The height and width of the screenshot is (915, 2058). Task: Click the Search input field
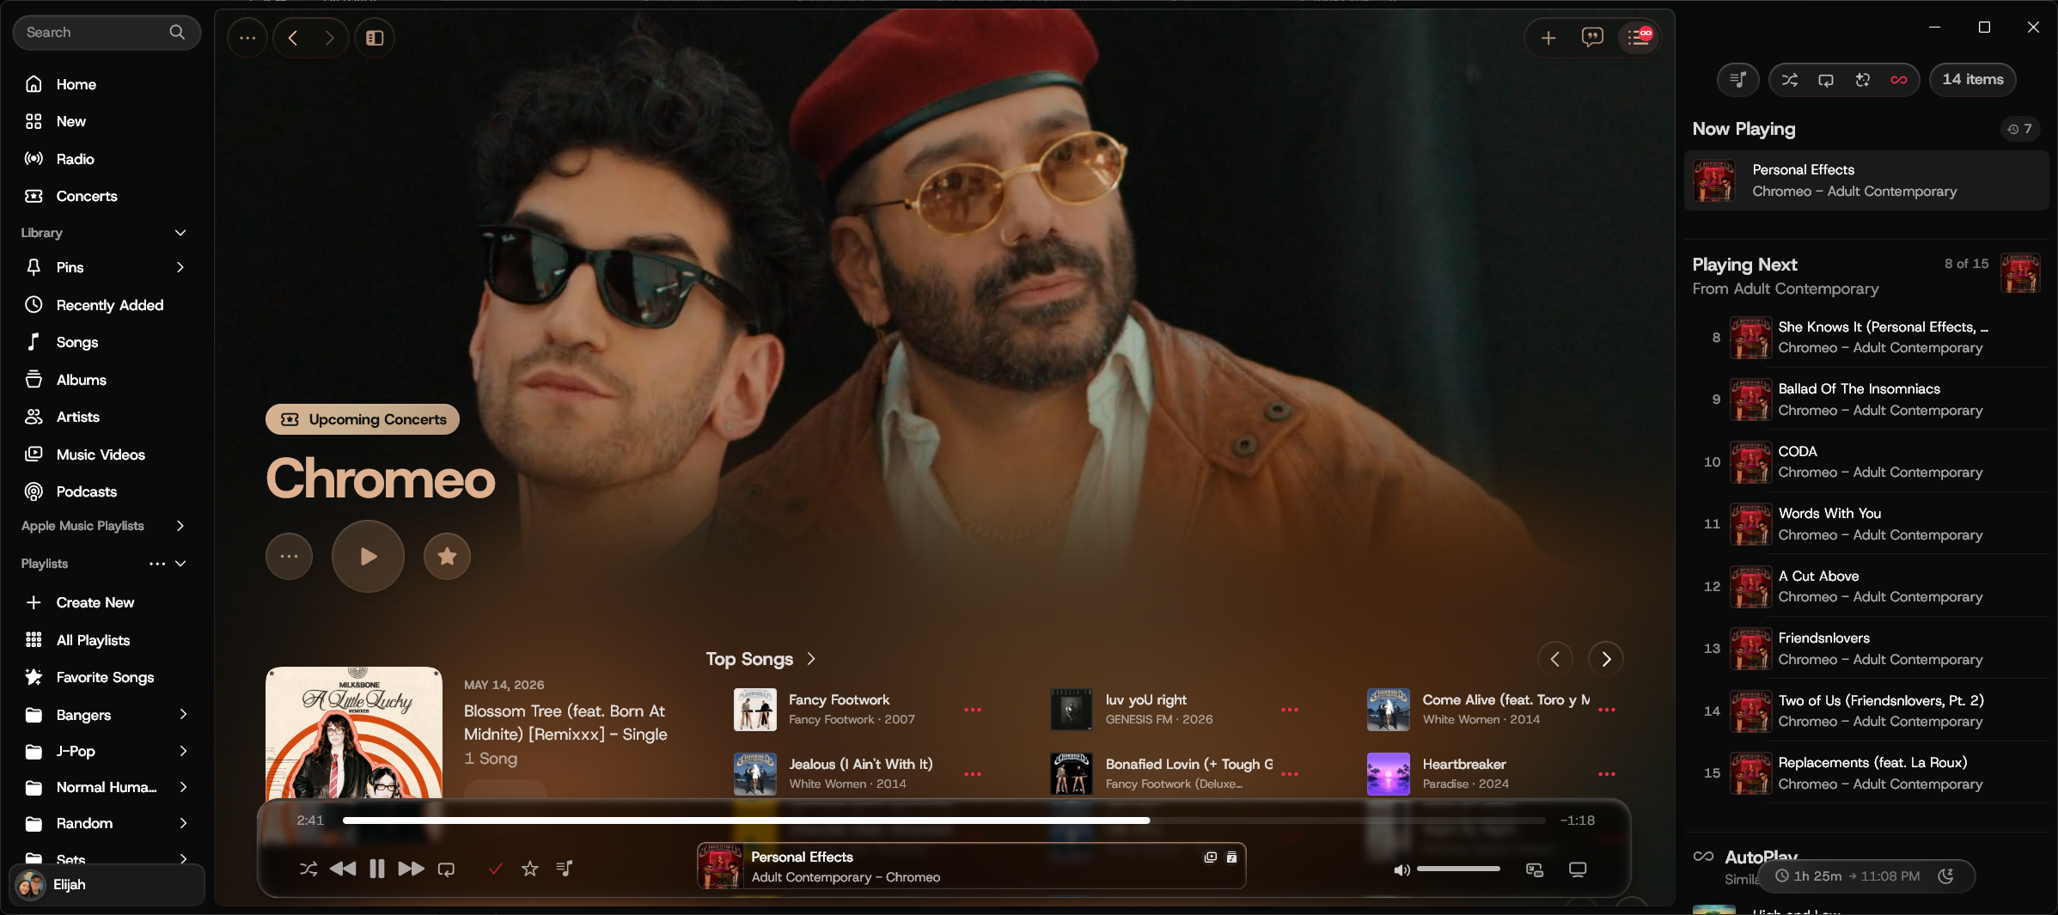[x=107, y=33]
